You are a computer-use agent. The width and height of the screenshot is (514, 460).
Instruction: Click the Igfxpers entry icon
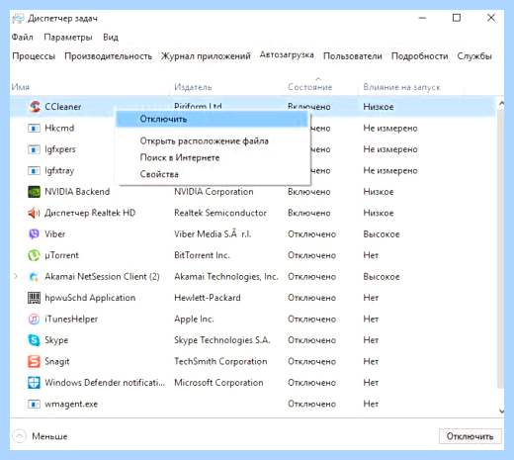pos(34,149)
